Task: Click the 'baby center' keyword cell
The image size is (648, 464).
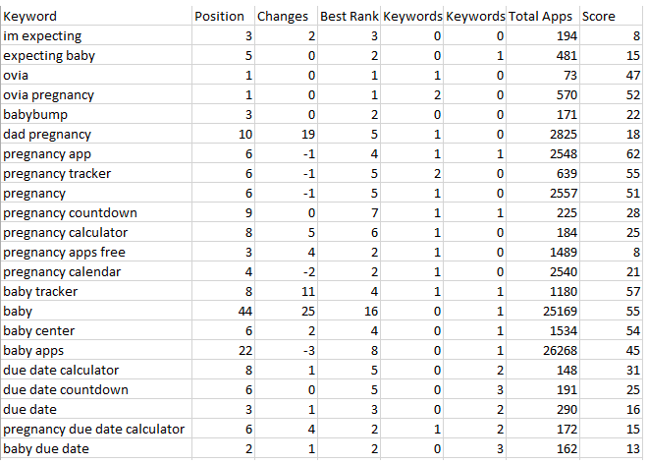Action: click(x=96, y=330)
